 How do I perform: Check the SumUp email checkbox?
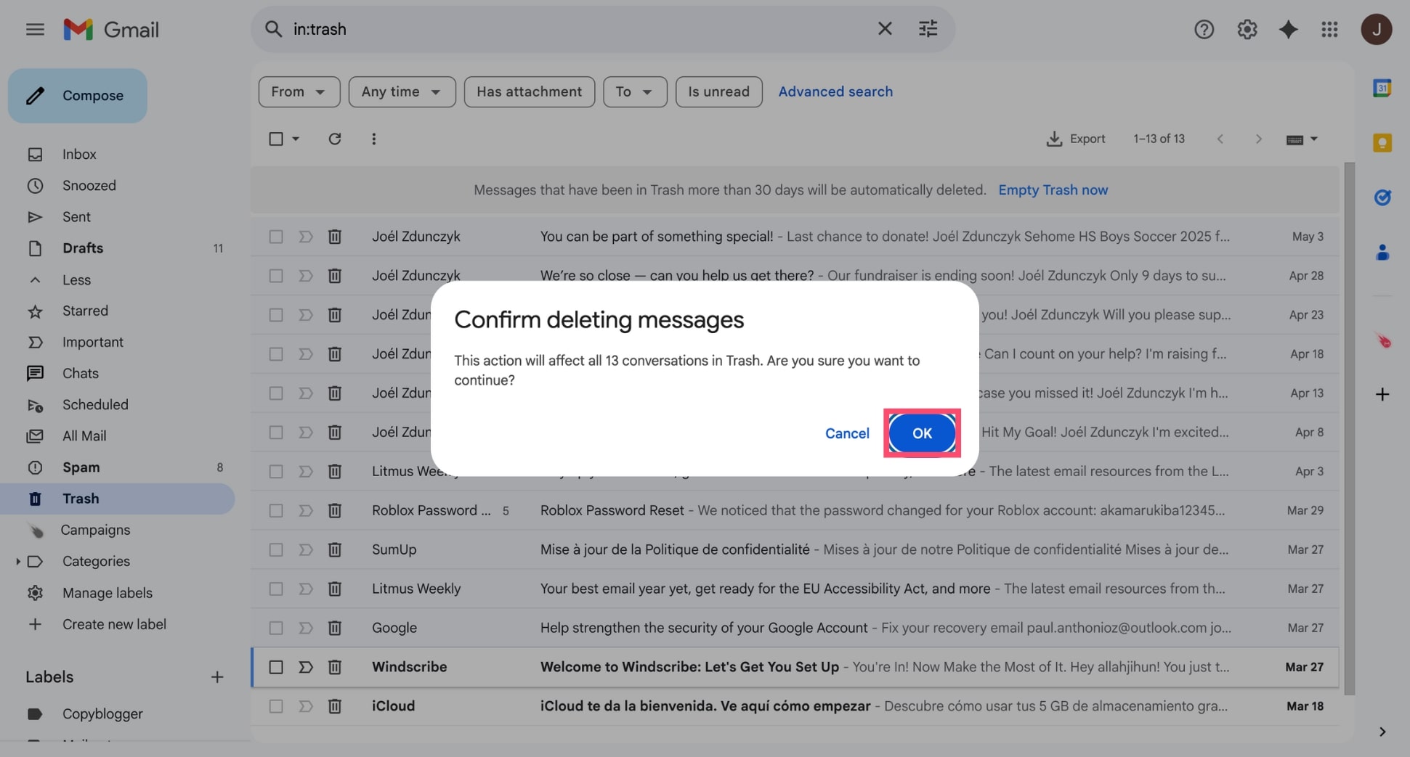276,549
